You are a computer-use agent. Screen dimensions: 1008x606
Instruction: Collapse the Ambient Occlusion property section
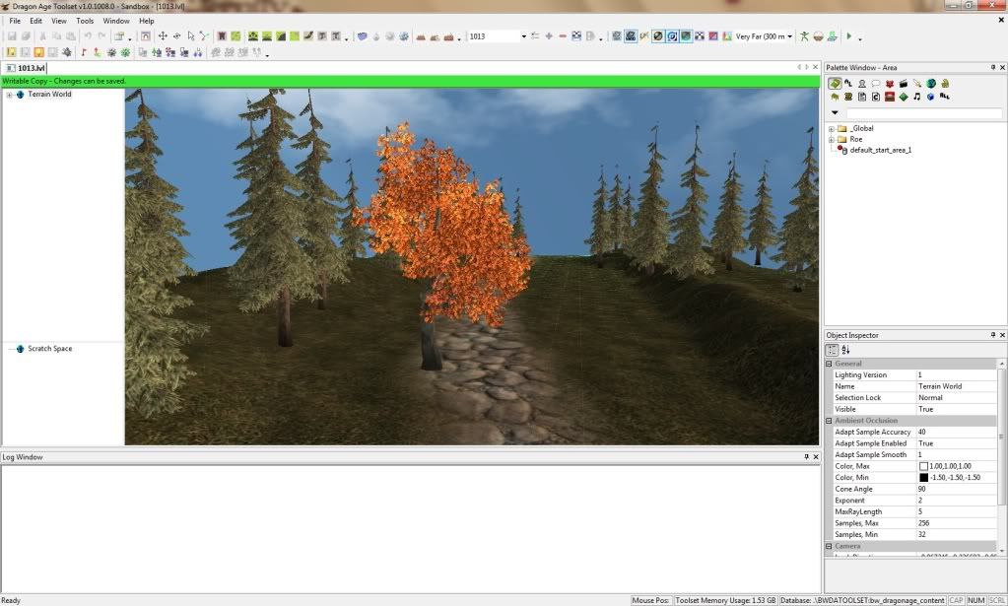click(828, 421)
